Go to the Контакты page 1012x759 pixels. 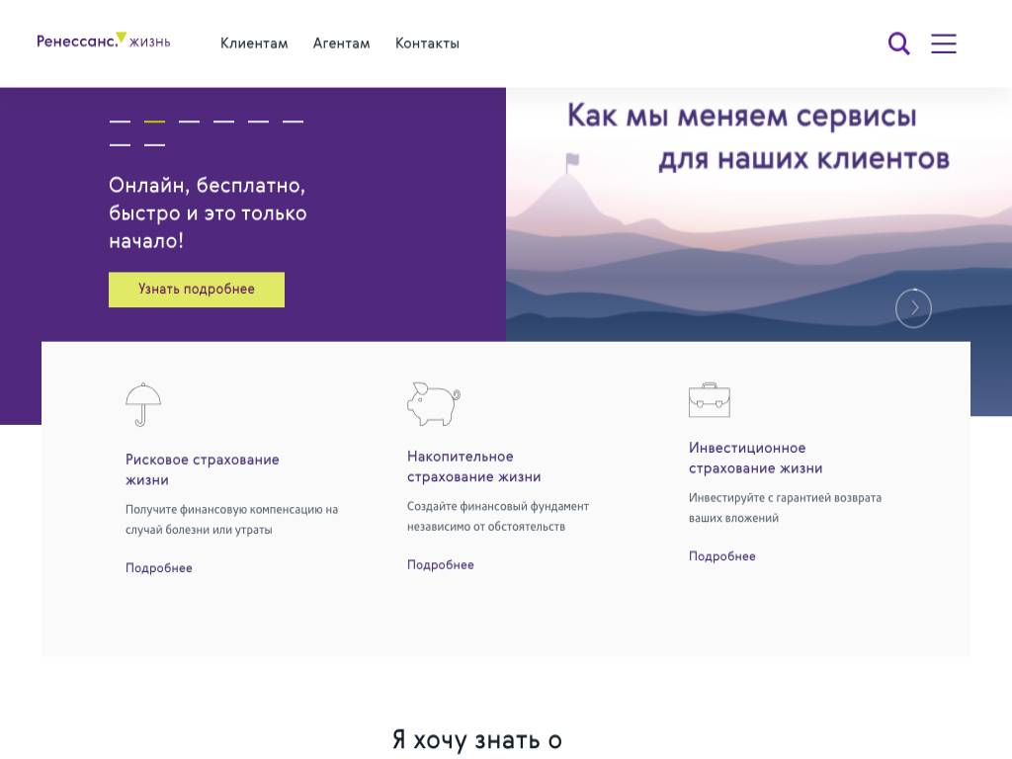[427, 43]
